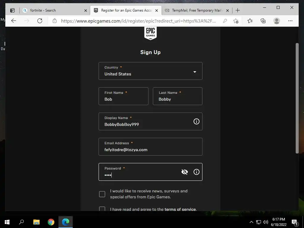Click the browser address bar URL
Image resolution: width=304 pixels, height=228 pixels.
[x=138, y=21]
